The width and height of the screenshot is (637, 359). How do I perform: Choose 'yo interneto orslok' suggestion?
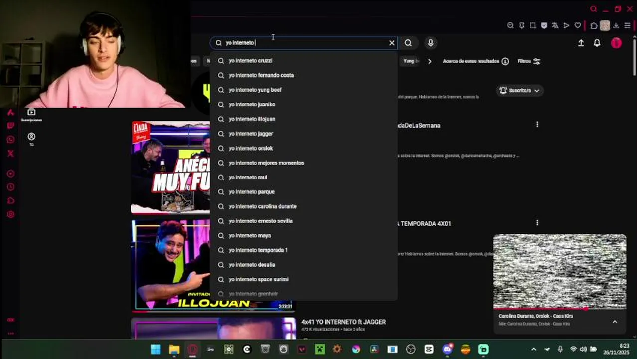[304, 148]
